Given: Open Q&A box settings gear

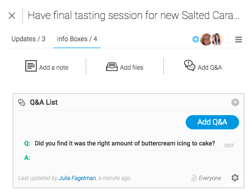Looking at the screenshot, I should (235, 178).
